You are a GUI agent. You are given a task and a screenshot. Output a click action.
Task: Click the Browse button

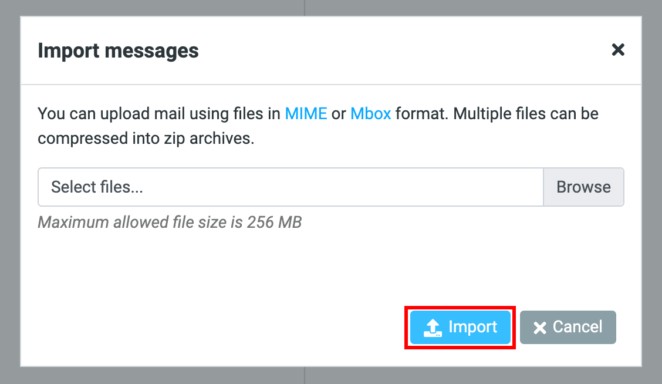(x=583, y=187)
